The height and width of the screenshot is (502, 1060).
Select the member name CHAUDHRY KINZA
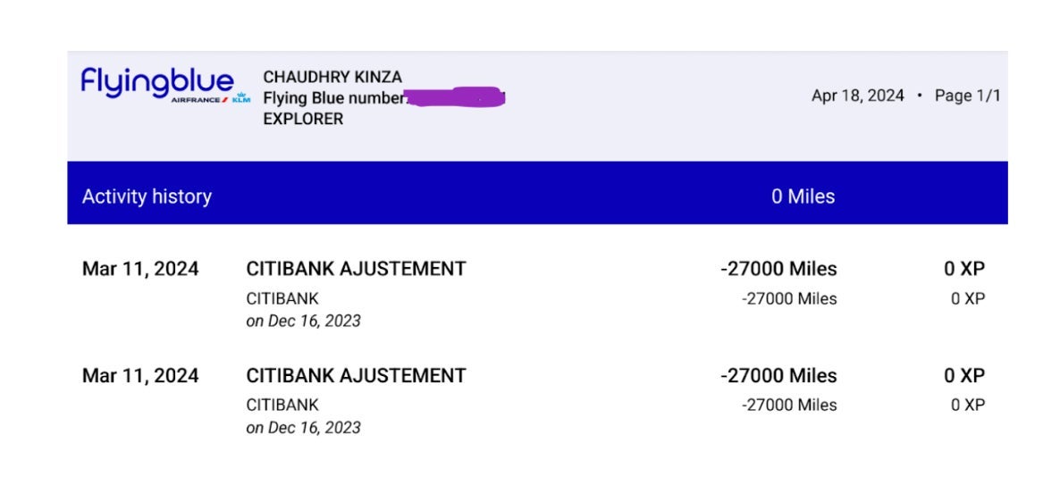[x=332, y=78]
